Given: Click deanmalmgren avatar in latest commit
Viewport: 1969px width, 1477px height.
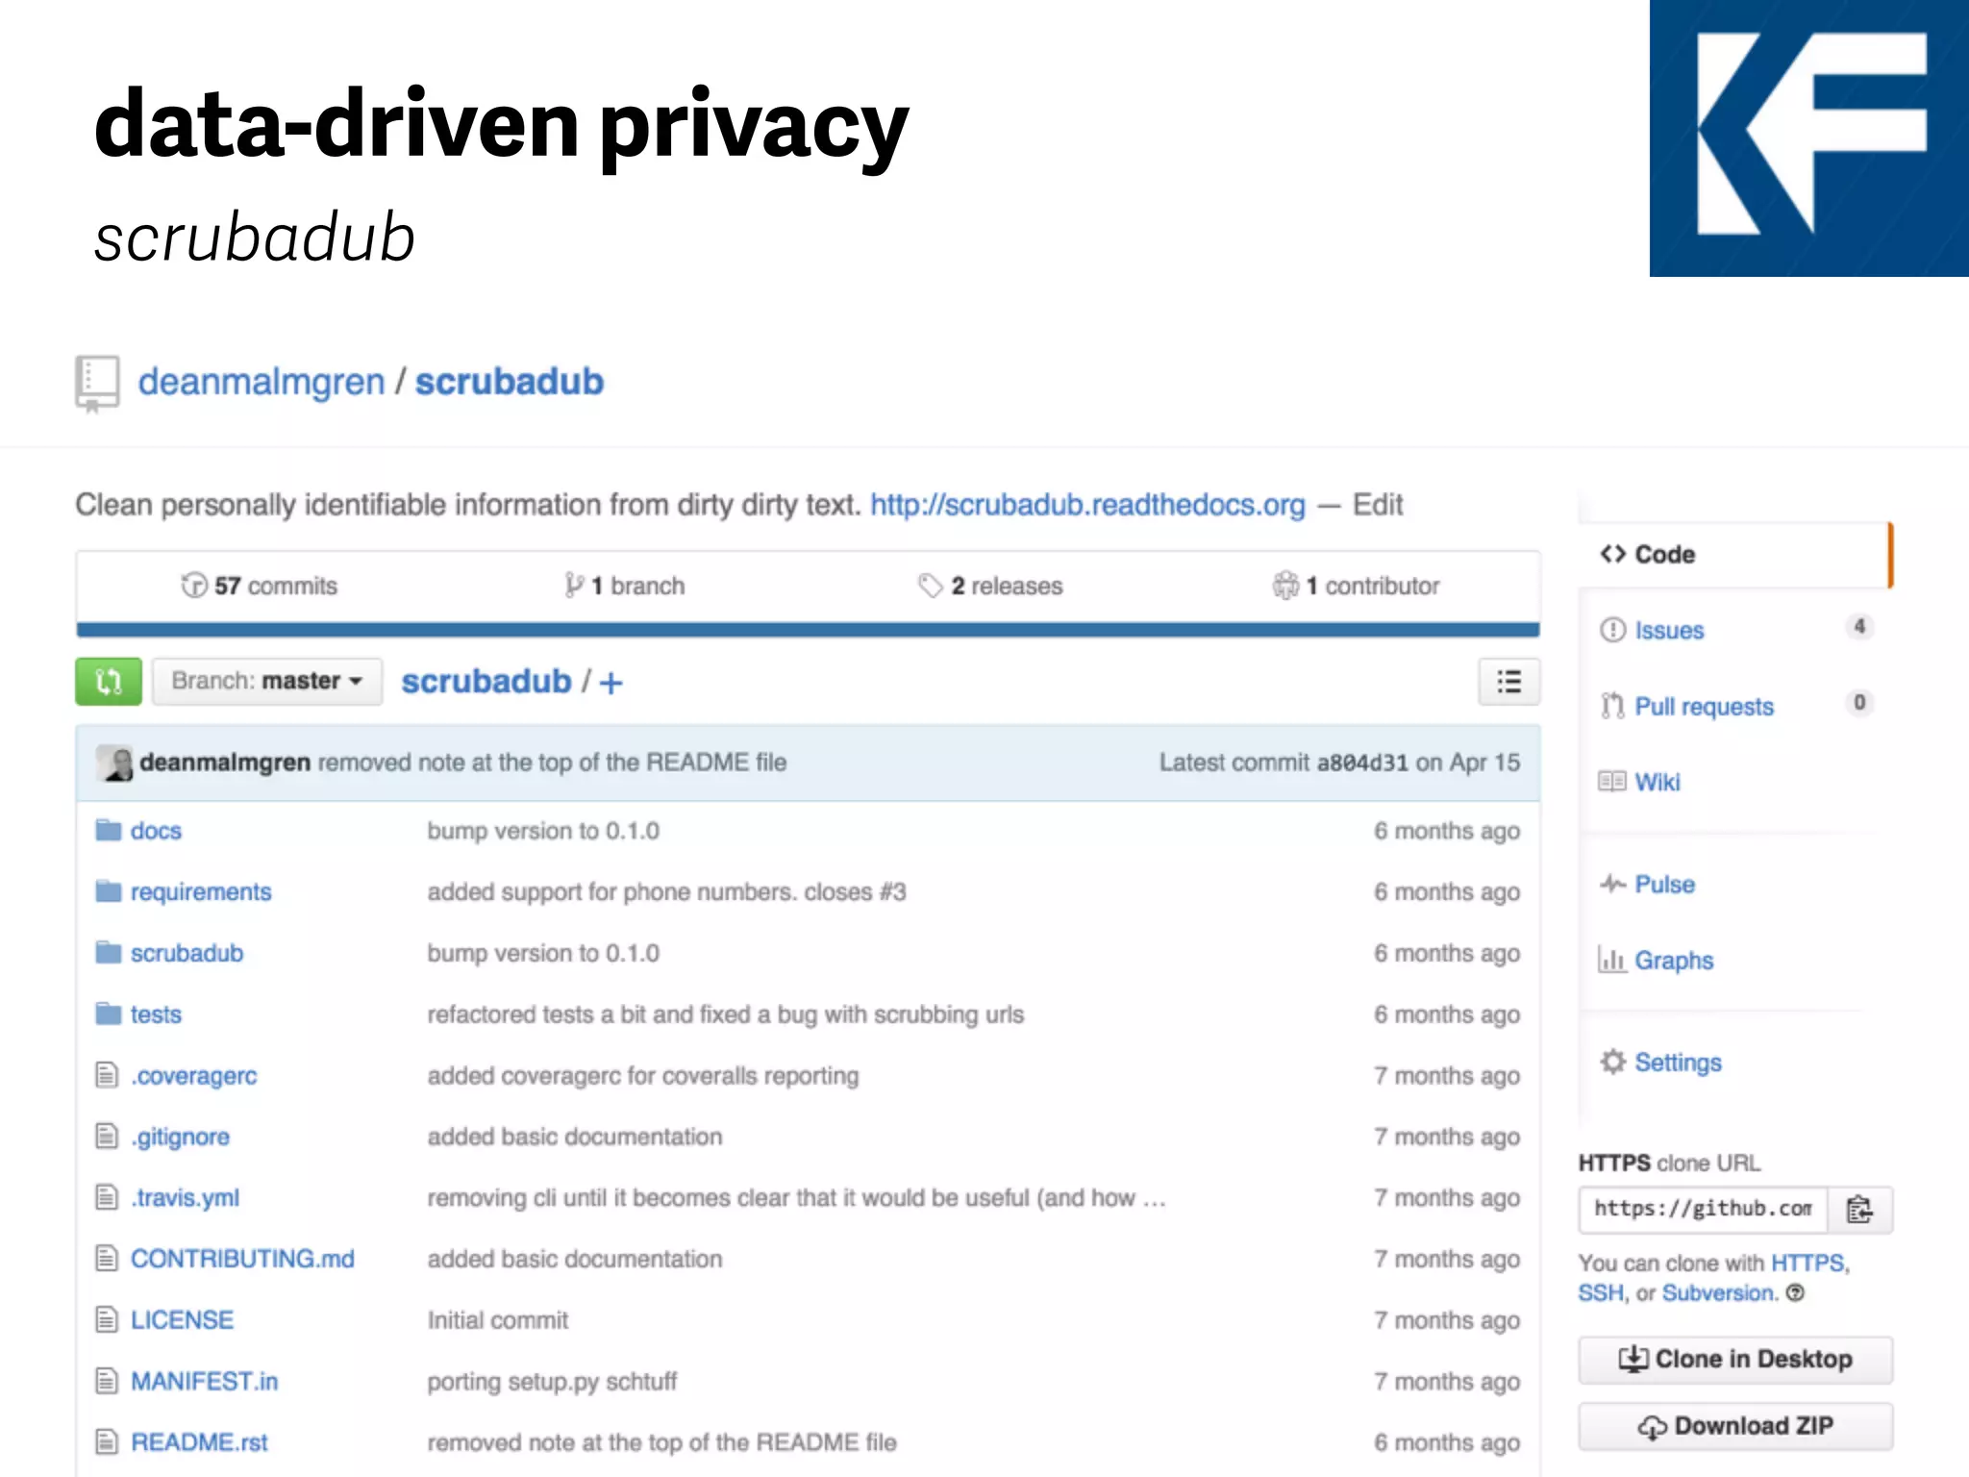Looking at the screenshot, I should coord(115,763).
